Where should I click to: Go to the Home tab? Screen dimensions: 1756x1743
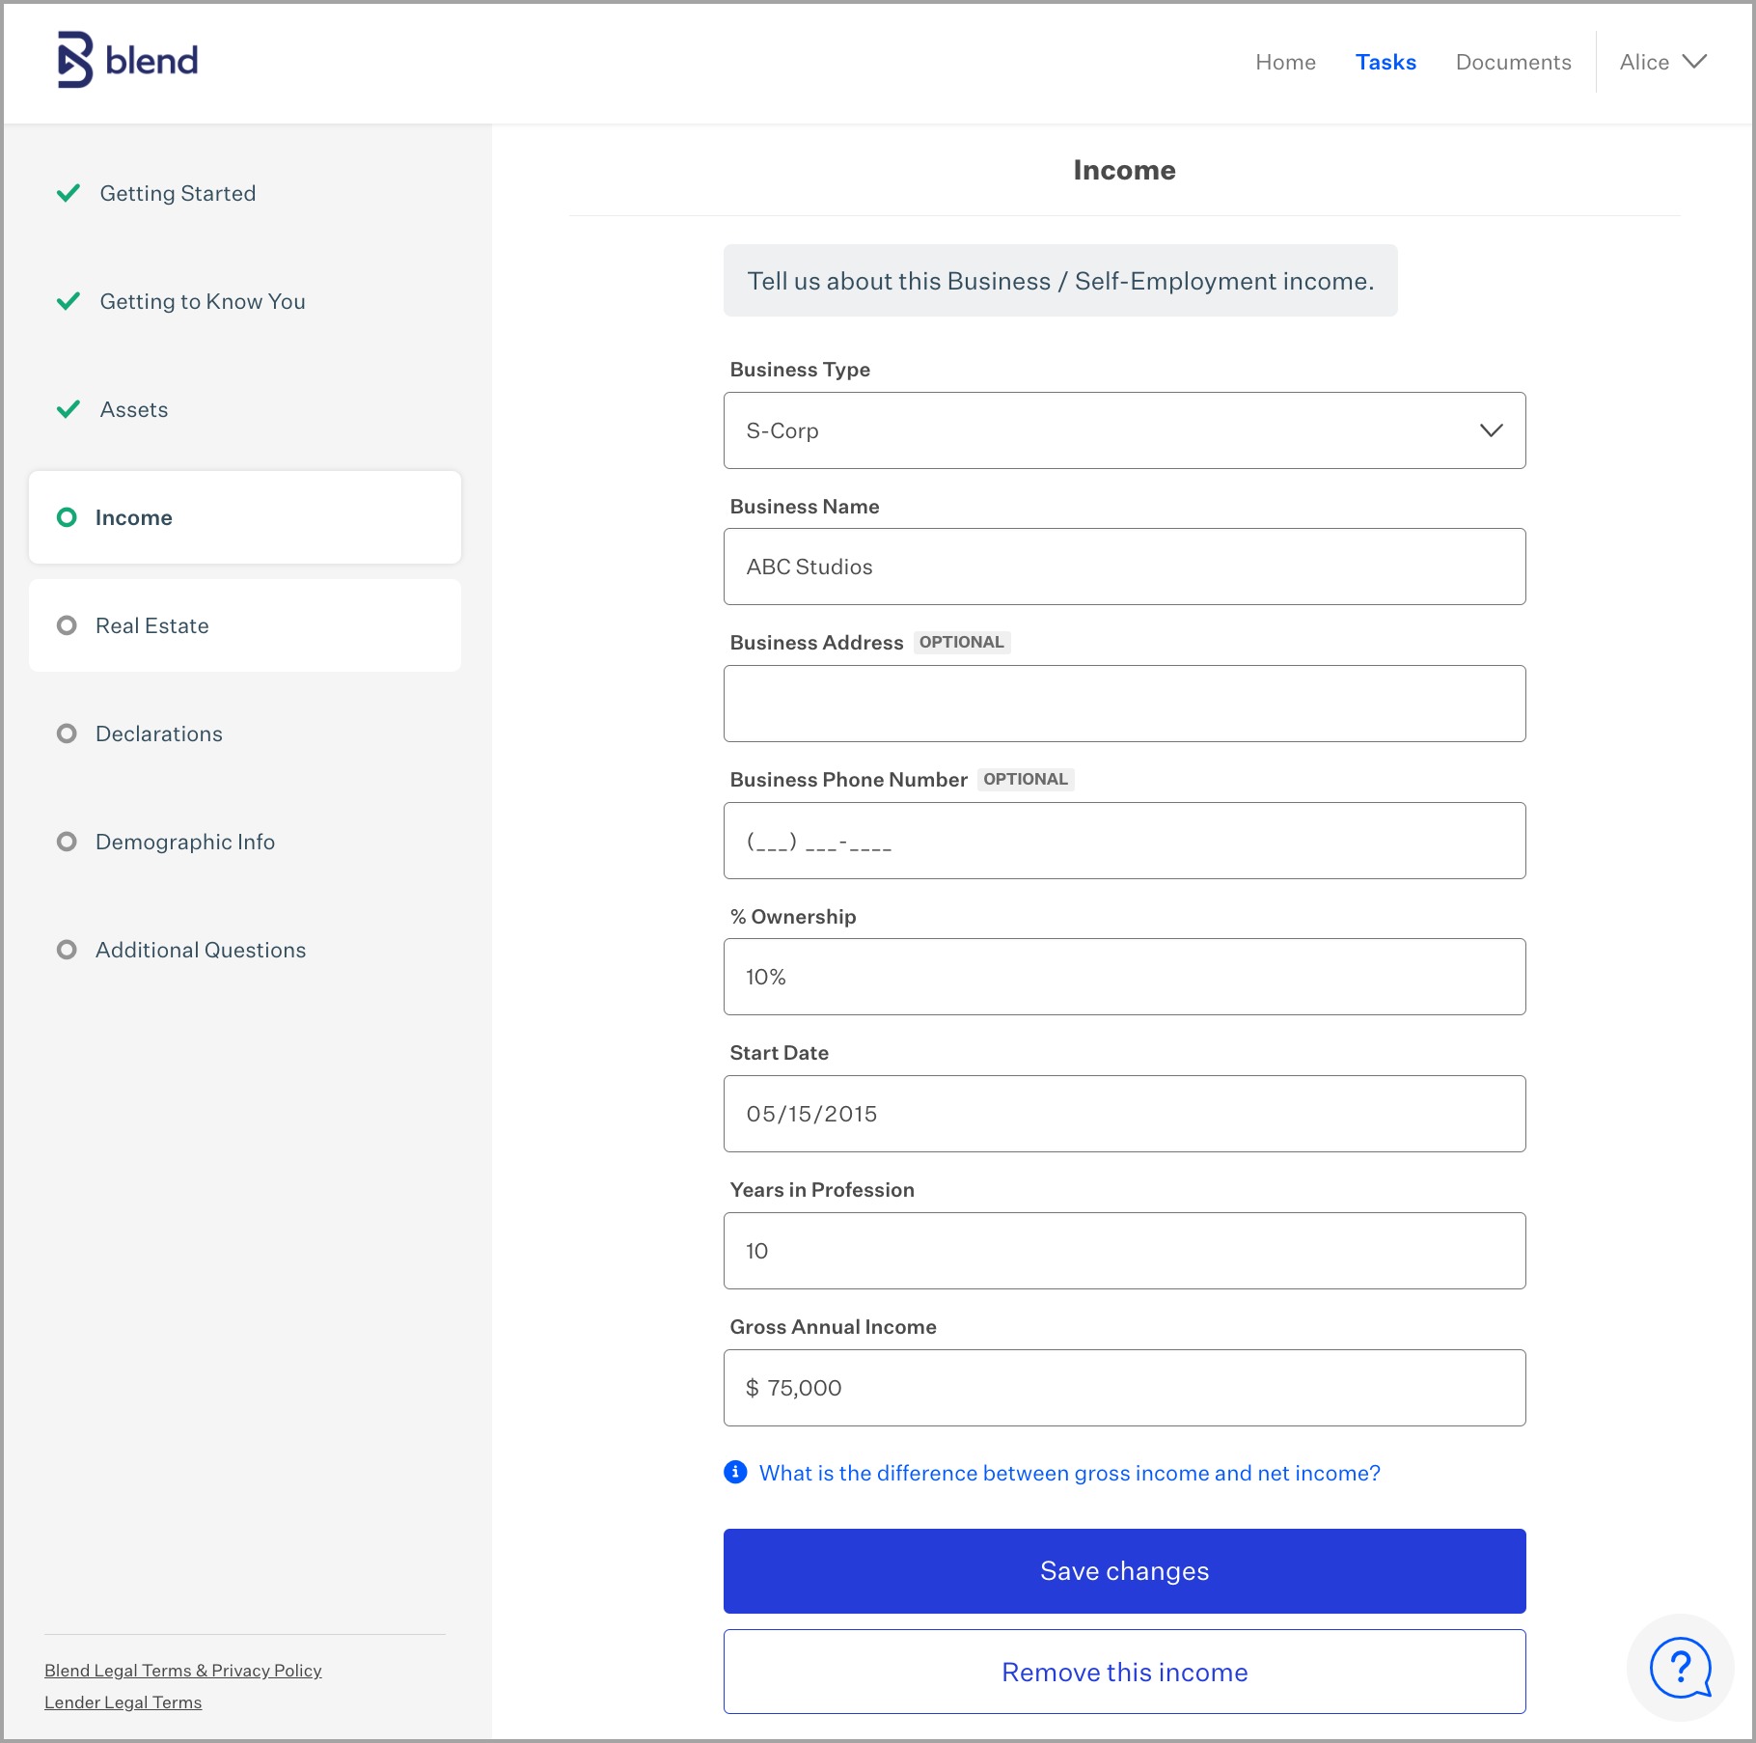coord(1285,62)
